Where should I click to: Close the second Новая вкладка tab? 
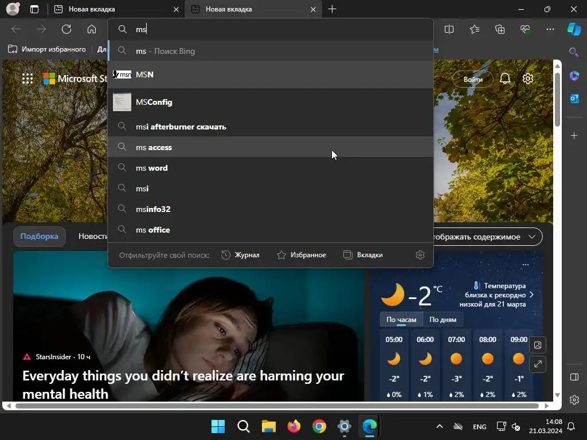[x=314, y=9]
